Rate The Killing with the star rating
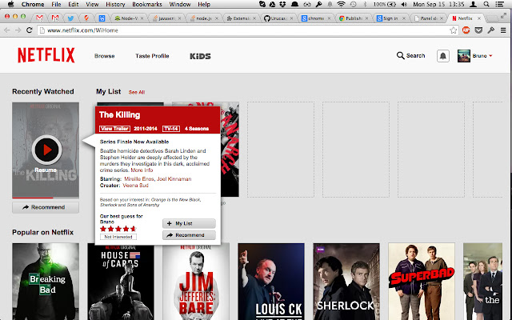 [x=118, y=229]
